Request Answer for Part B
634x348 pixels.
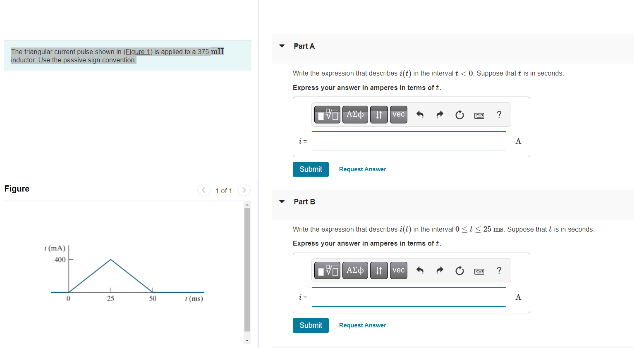tap(362, 325)
